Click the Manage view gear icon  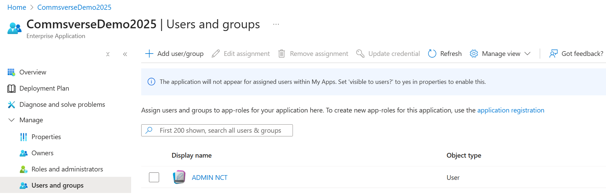pos(474,54)
